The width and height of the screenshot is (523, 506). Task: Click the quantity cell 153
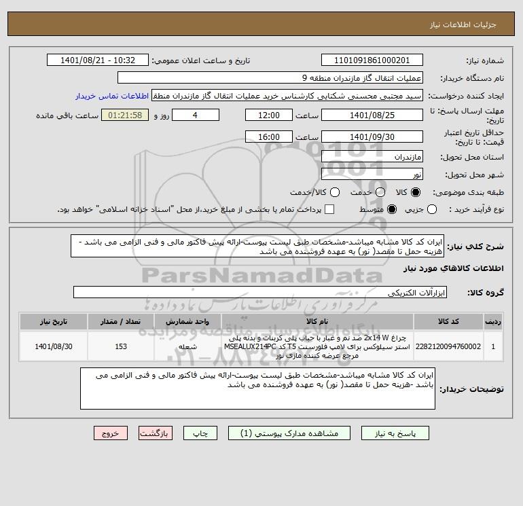click(120, 346)
